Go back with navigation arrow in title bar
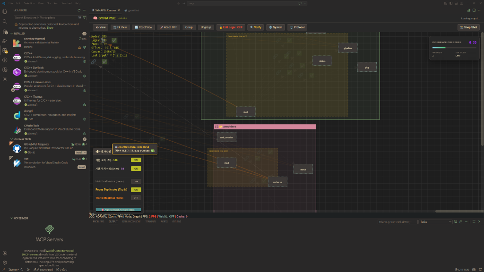 (x=178, y=3)
